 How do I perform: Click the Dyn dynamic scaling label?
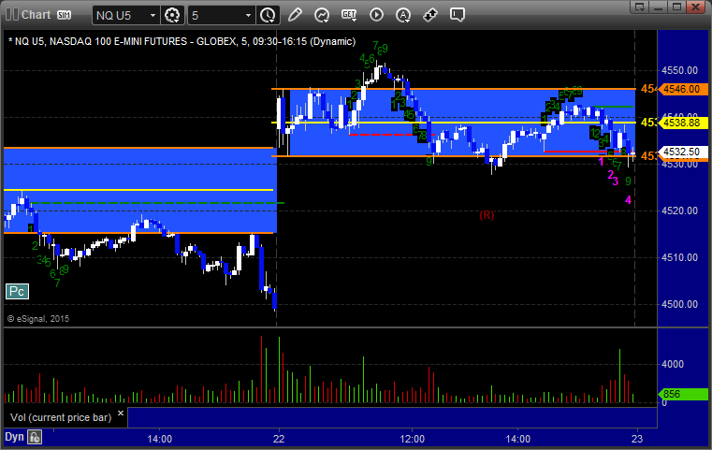point(14,437)
